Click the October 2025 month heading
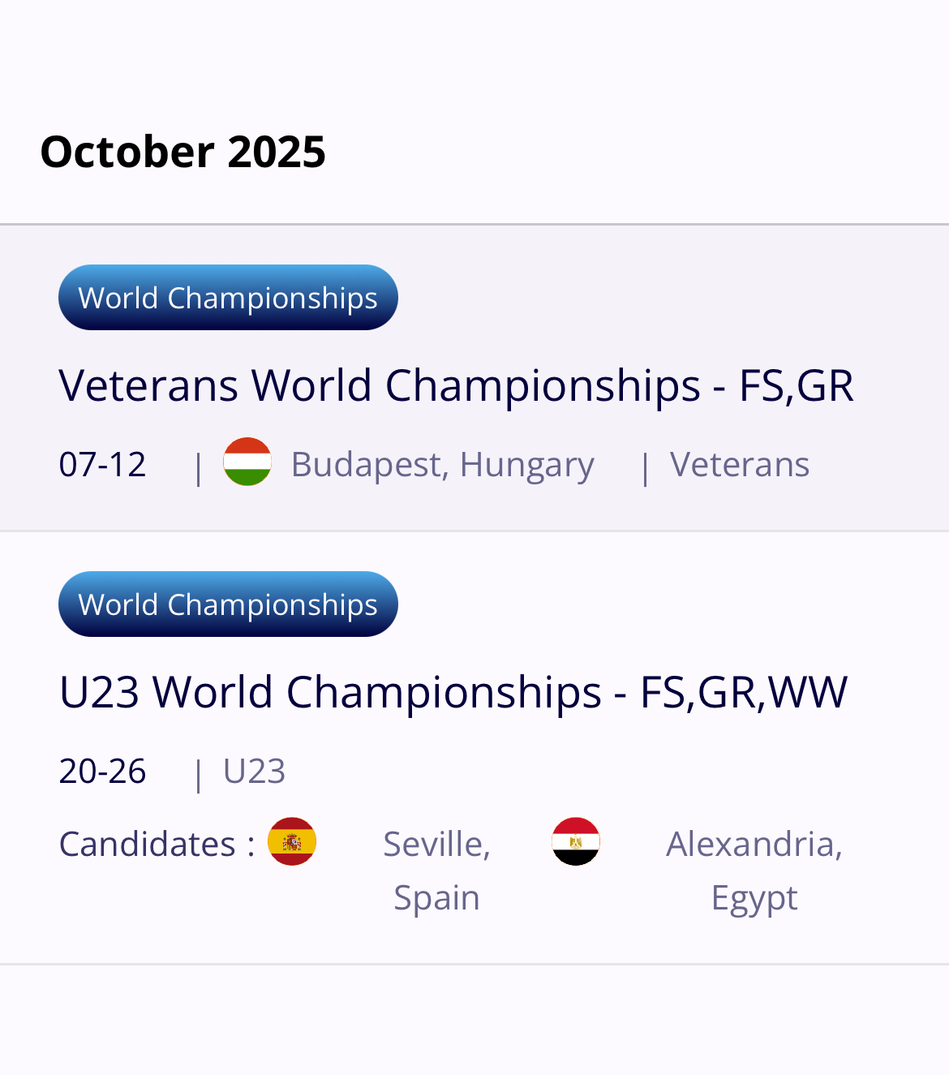 pyautogui.click(x=183, y=152)
